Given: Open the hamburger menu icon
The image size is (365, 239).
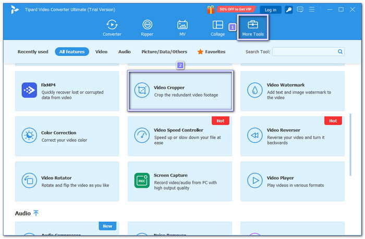Looking at the screenshot, I should click(312, 9).
